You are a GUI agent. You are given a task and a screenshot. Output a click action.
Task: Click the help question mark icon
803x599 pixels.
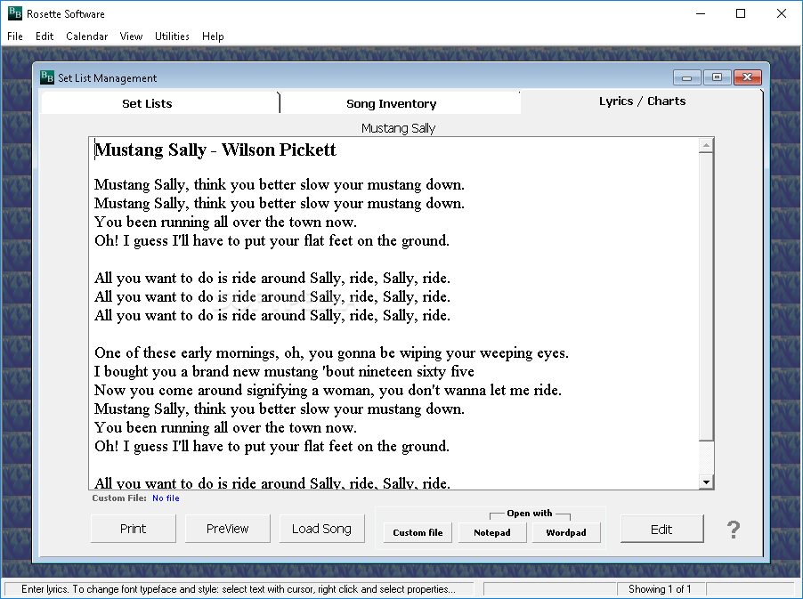[x=734, y=530]
